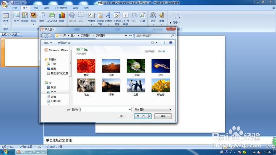Select 下载 in favorites tree

tap(53, 64)
